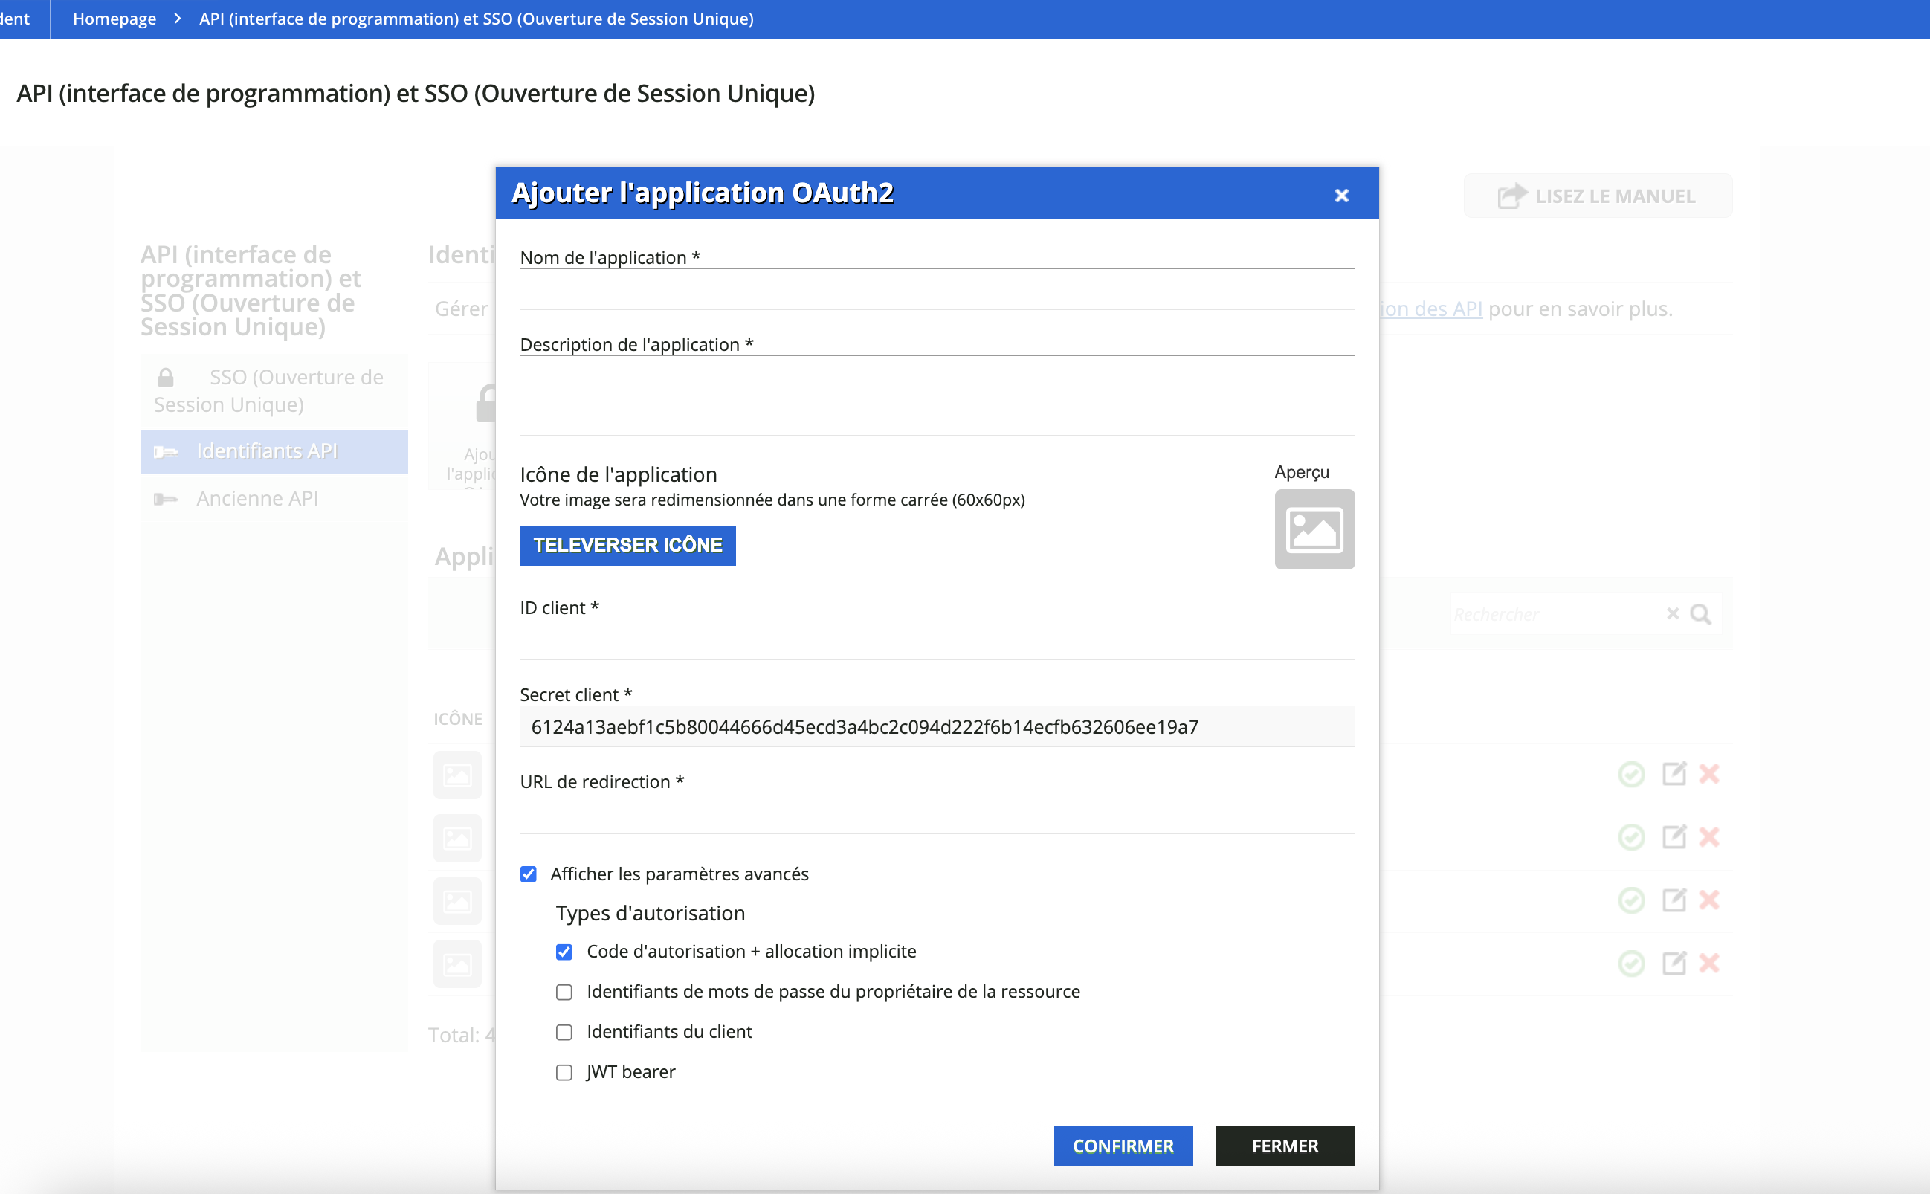The width and height of the screenshot is (1930, 1194).
Task: Click the FERMER button
Action: 1285,1146
